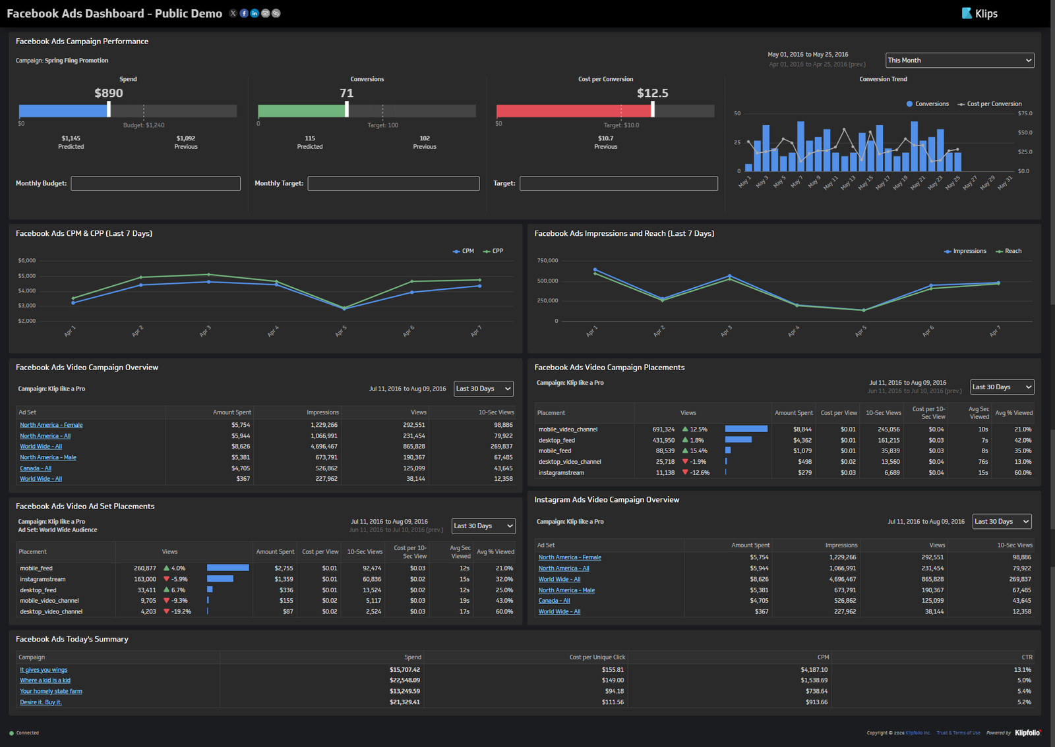Open 'Your homely state farm' campaign link
The image size is (1055, 747).
coord(51,691)
